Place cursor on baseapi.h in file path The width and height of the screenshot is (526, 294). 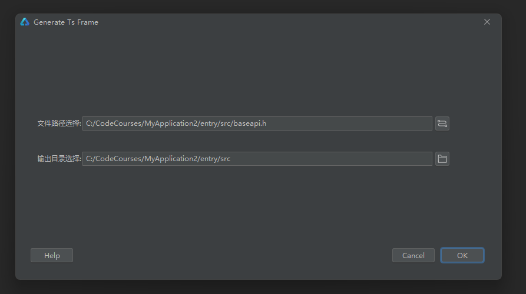tap(250, 123)
